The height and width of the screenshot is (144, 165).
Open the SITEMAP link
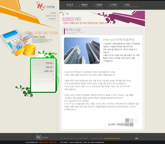[x=51, y=19]
